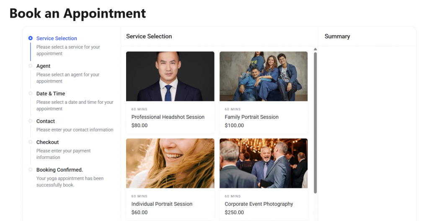Click the Booking Confirmed step bullet
This screenshot has width=429, height=221.
point(31,170)
